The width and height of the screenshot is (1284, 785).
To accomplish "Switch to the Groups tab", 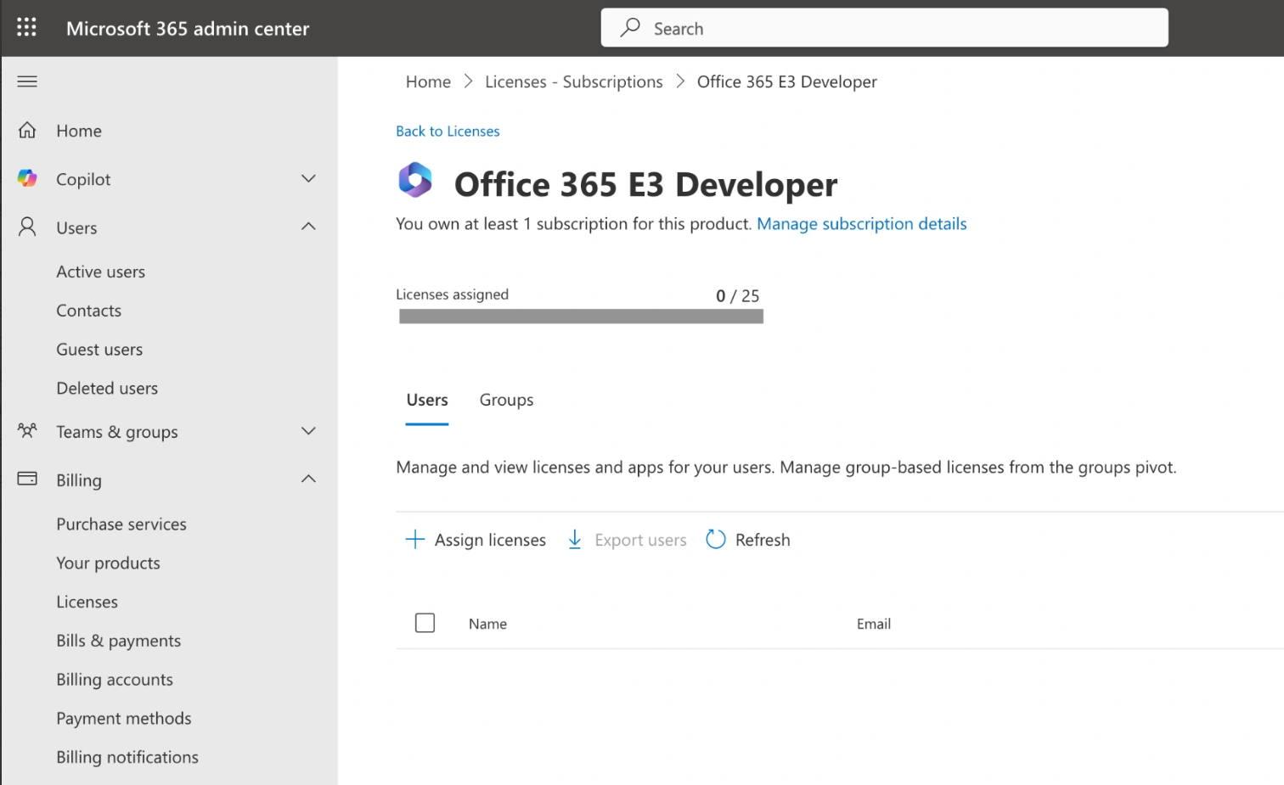I will click(506, 401).
